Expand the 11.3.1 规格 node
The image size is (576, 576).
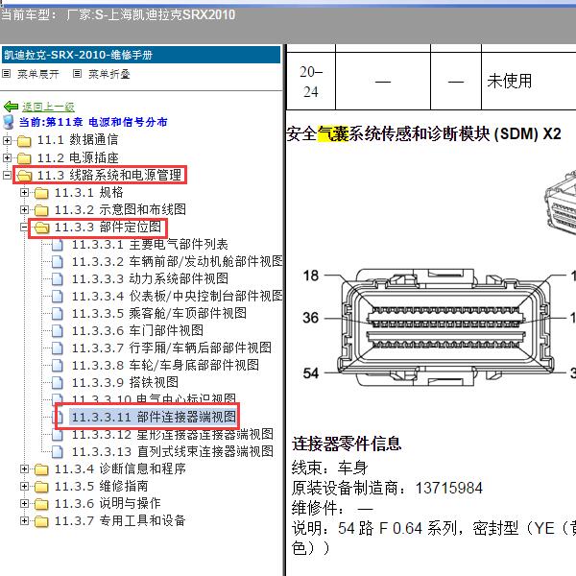[x=24, y=192]
